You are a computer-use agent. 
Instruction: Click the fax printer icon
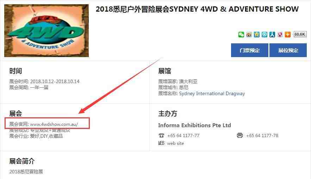[x=240, y=135]
